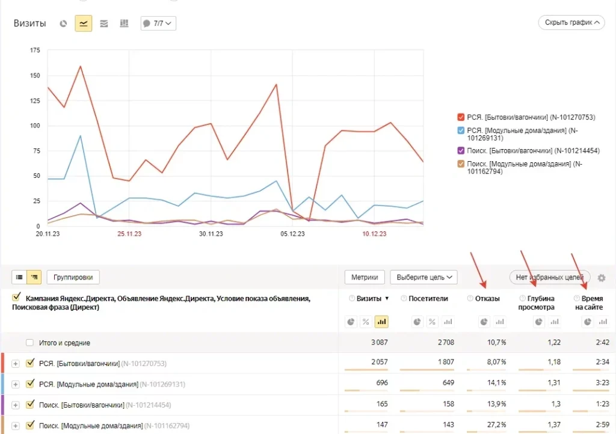Switch table to flat list view
616x434 pixels.
pos(19,277)
